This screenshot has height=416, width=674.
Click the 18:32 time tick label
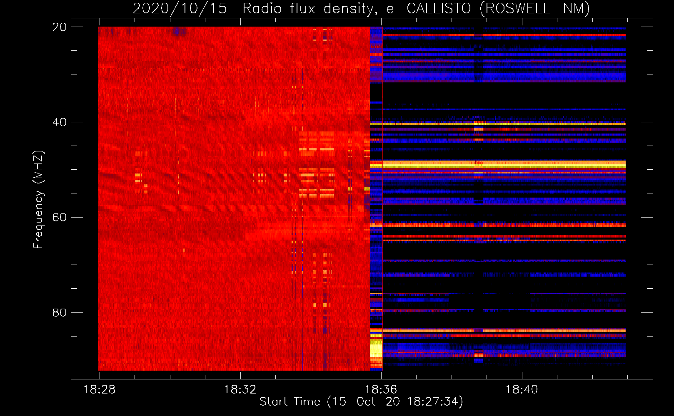coord(240,390)
